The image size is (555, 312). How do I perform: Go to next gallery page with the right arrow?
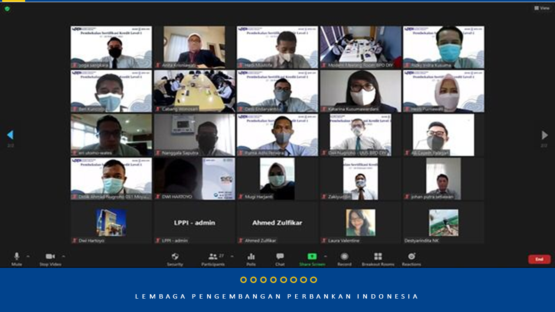coord(545,135)
